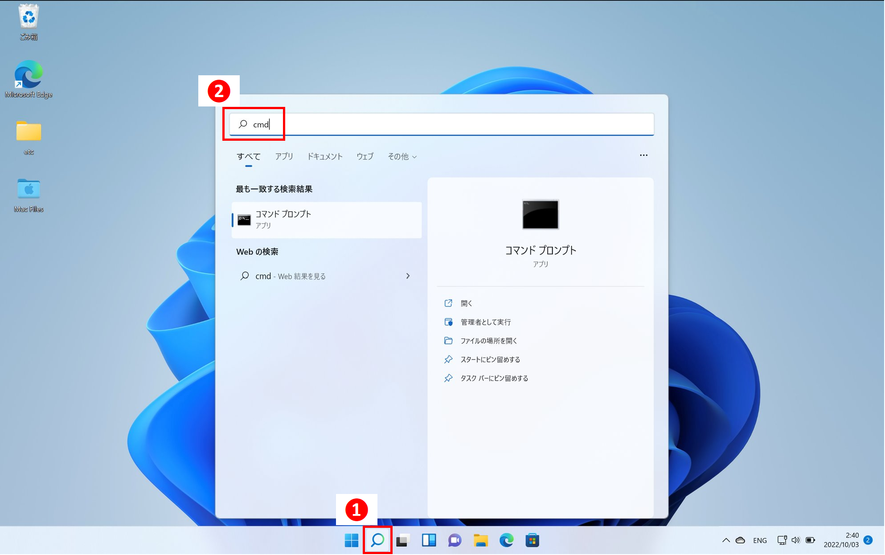Click ファイルの場所を開く action
The height and width of the screenshot is (555, 885).
pos(488,341)
